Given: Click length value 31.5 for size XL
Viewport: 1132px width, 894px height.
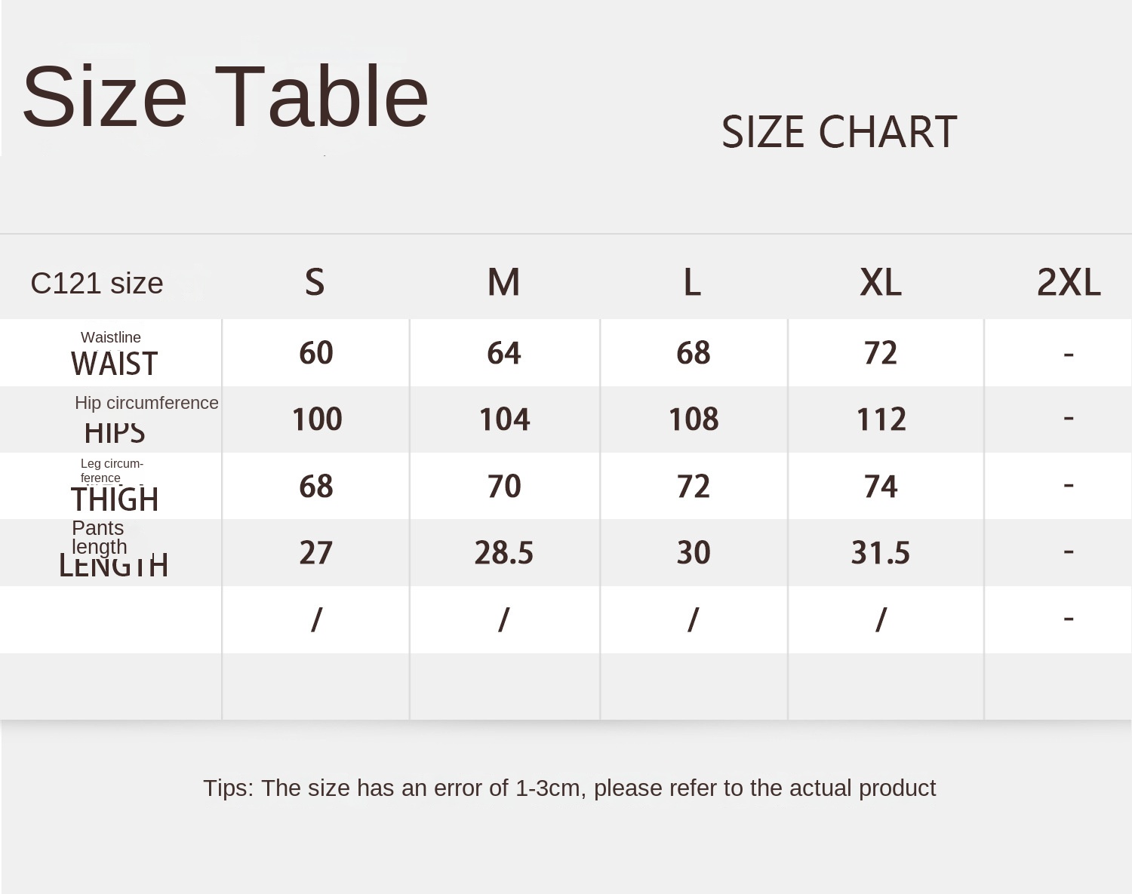Looking at the screenshot, I should point(880,552).
